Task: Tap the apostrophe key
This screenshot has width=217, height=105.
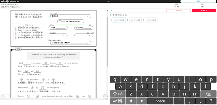Action: [x=179, y=101]
